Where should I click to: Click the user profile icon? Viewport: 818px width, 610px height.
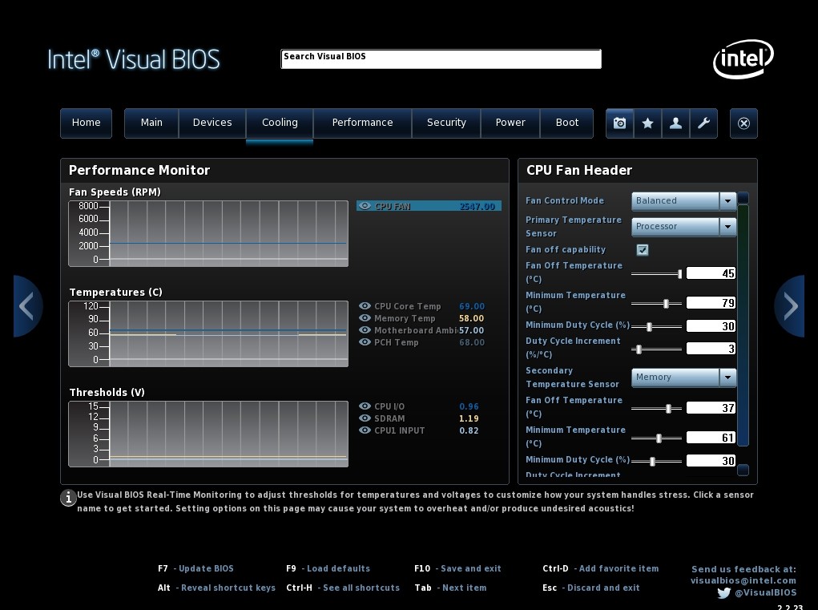pos(675,123)
